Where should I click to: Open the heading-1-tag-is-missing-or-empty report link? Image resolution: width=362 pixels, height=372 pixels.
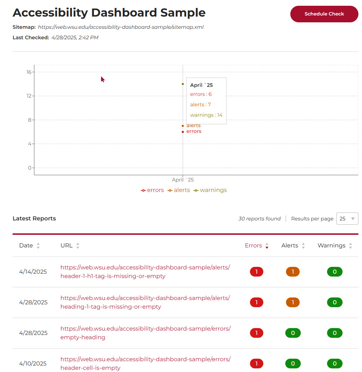pos(145,302)
